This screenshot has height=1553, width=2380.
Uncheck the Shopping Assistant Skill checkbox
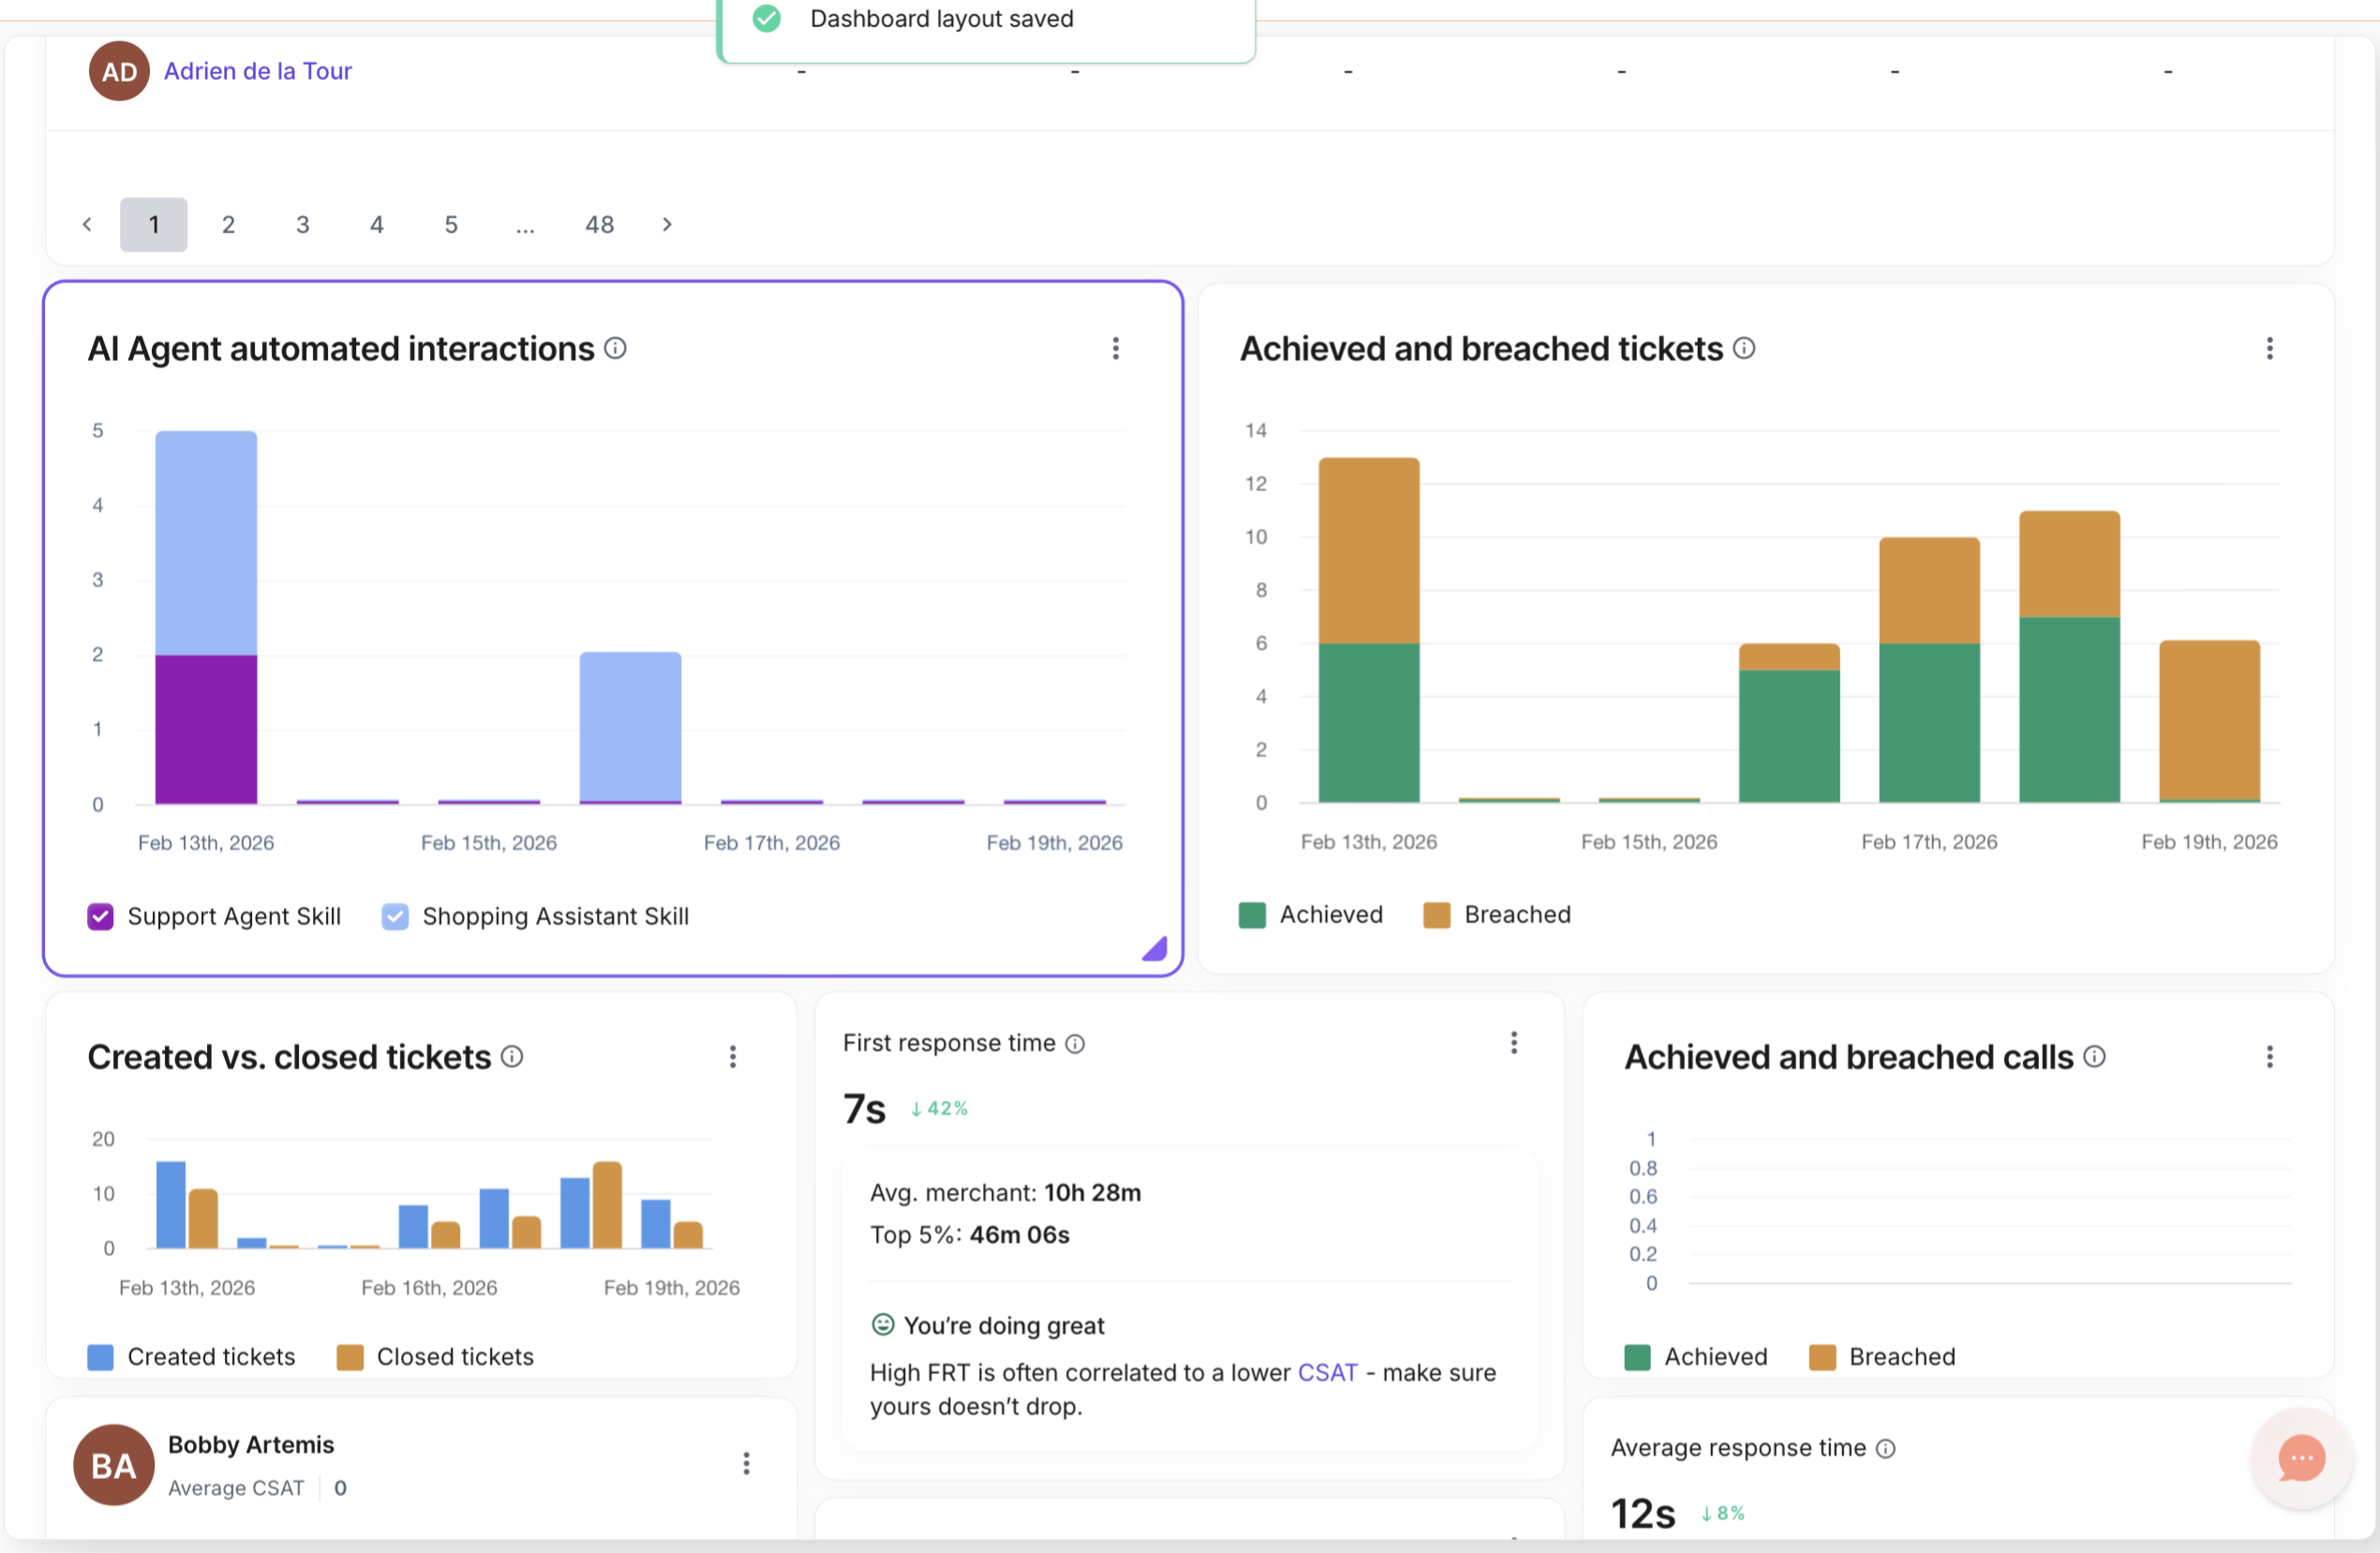pyautogui.click(x=395, y=916)
